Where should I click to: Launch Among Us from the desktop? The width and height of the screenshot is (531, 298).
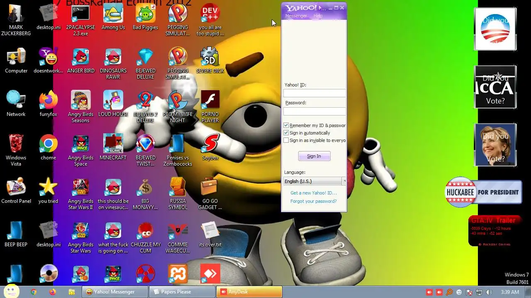click(113, 17)
